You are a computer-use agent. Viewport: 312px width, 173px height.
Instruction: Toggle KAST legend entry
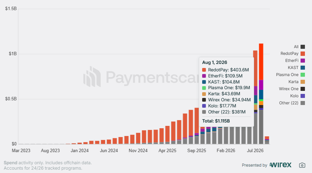pos(296,68)
